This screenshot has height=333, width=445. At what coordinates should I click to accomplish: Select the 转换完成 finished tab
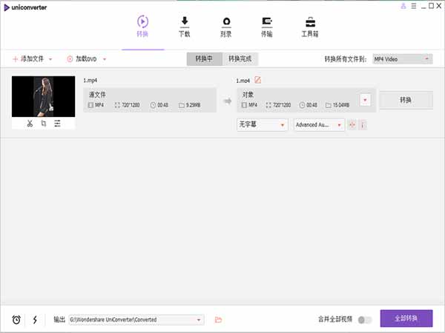click(x=239, y=58)
